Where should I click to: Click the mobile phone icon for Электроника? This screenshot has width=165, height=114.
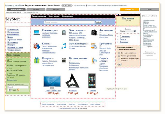tap(64, 32)
